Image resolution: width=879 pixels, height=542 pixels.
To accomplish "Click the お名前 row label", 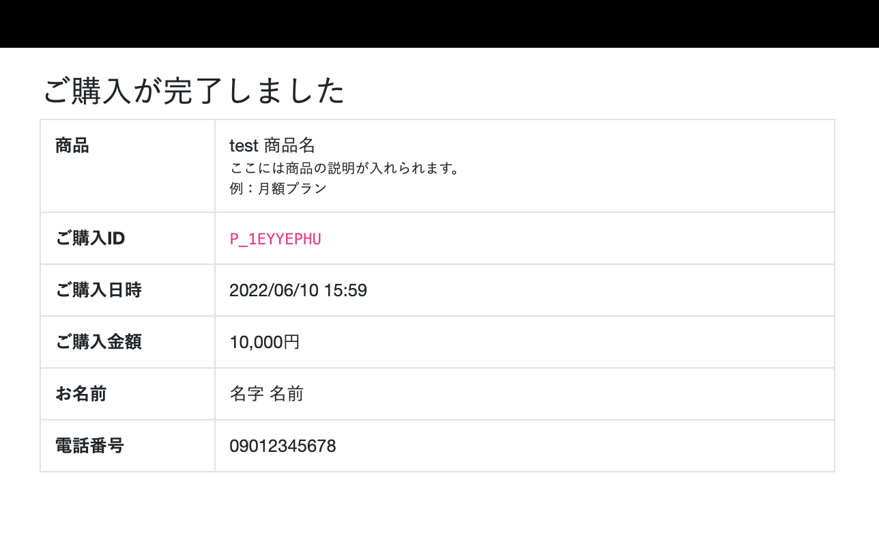I will pyautogui.click(x=81, y=394).
